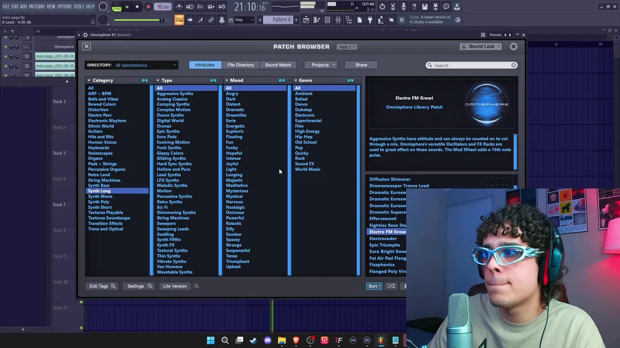Click the stamp tool icon in toolbar
Screen dimensions: 620x348
(222, 20)
